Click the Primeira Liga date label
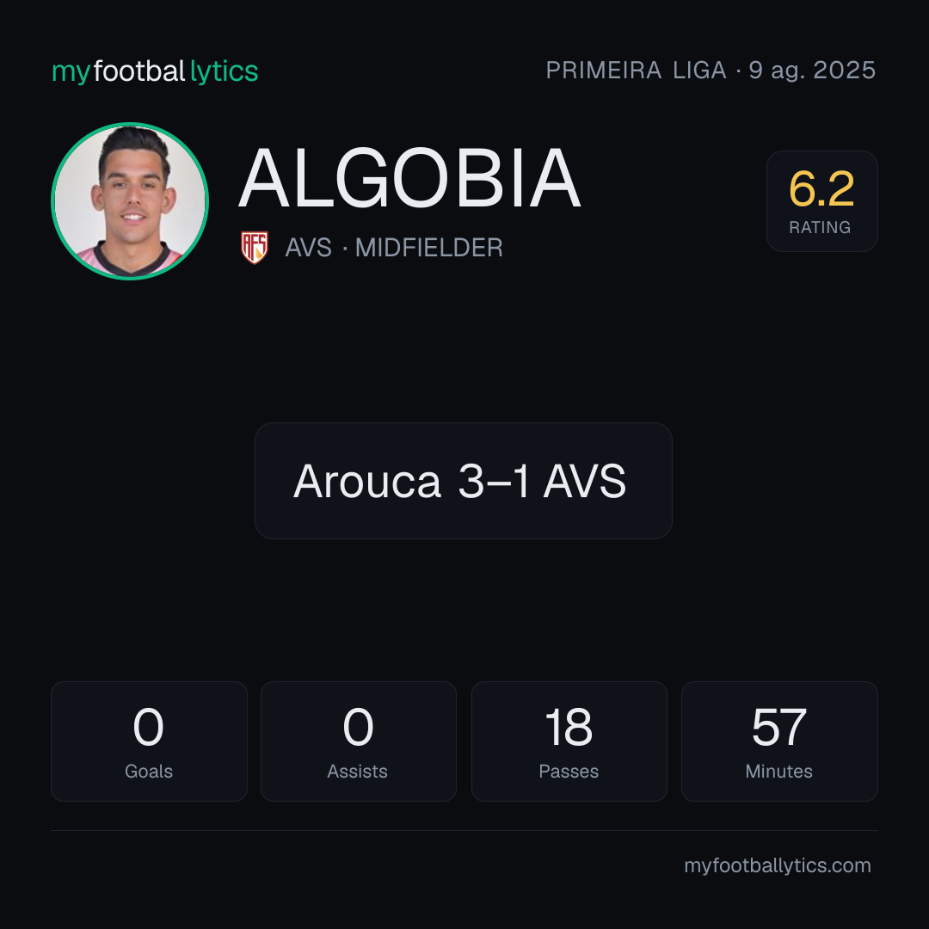Screen dimensions: 929x929 (x=711, y=70)
